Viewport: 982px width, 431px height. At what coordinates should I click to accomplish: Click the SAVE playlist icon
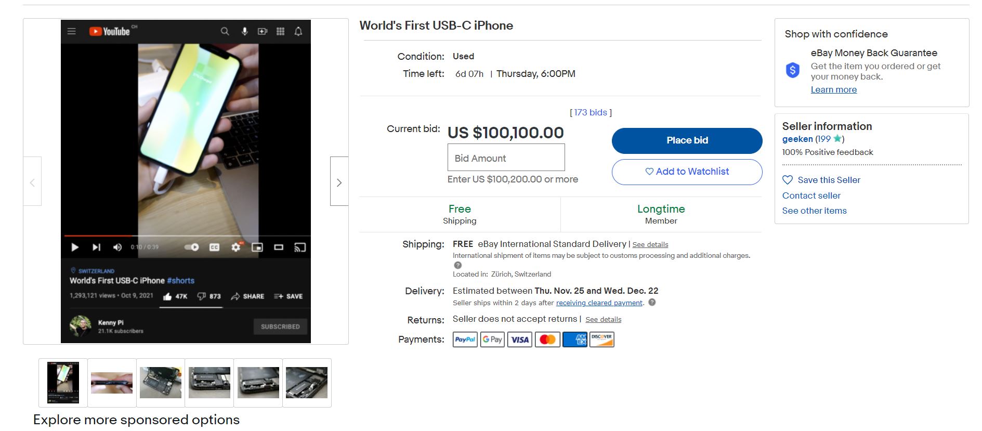[x=279, y=296]
